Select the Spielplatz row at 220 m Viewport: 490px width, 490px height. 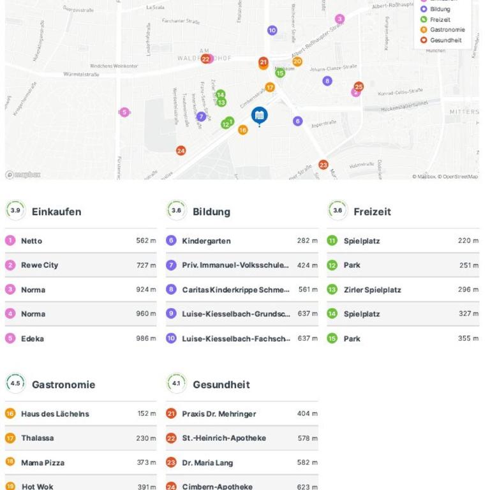403,241
